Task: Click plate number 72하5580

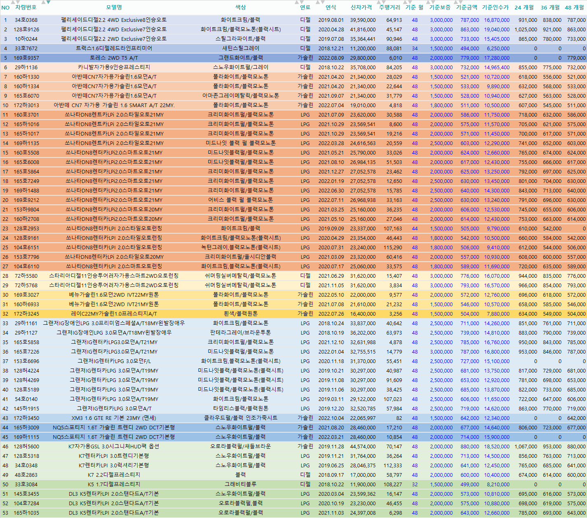Action: [26, 276]
